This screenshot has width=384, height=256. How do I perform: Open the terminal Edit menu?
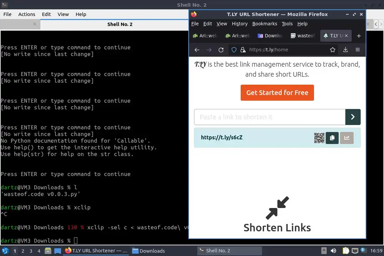click(x=46, y=14)
